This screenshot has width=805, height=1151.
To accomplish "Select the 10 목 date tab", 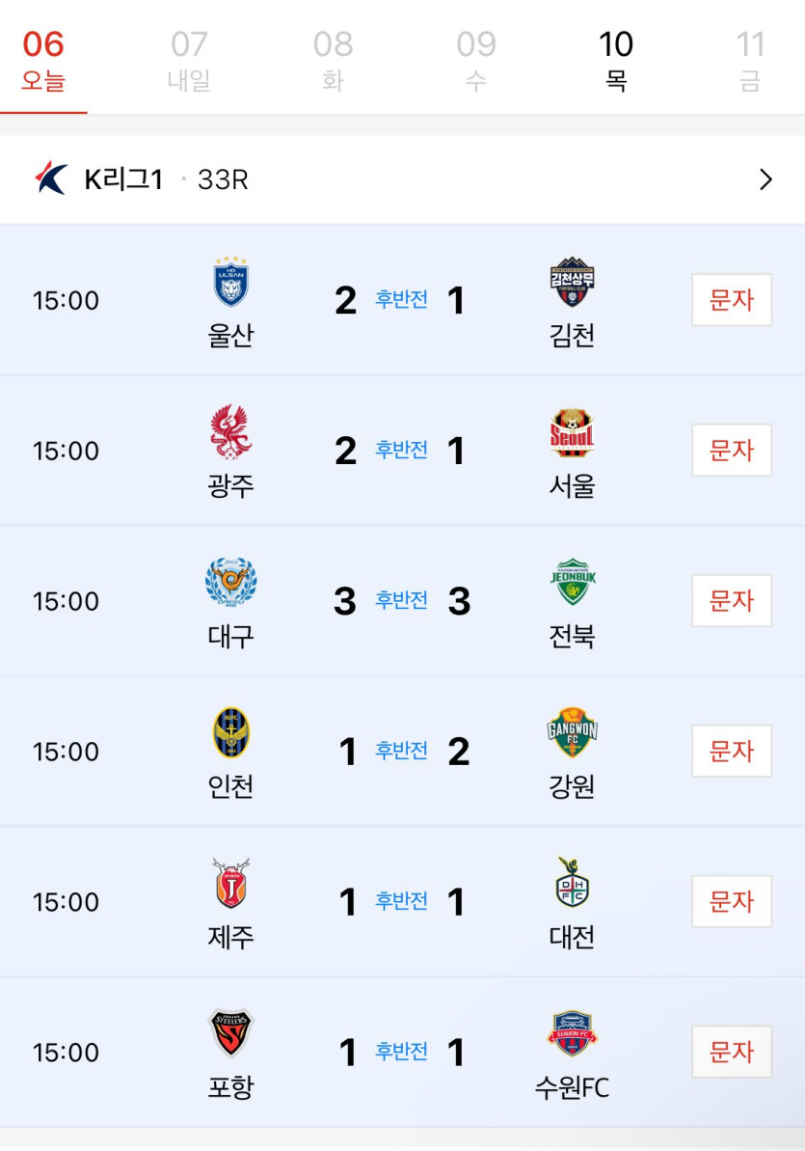I will coord(616,60).
